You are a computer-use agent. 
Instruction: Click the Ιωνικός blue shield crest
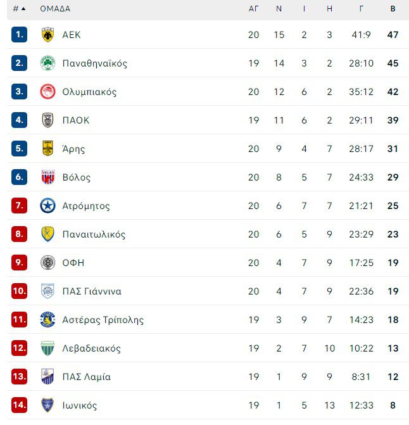pyautogui.click(x=47, y=405)
